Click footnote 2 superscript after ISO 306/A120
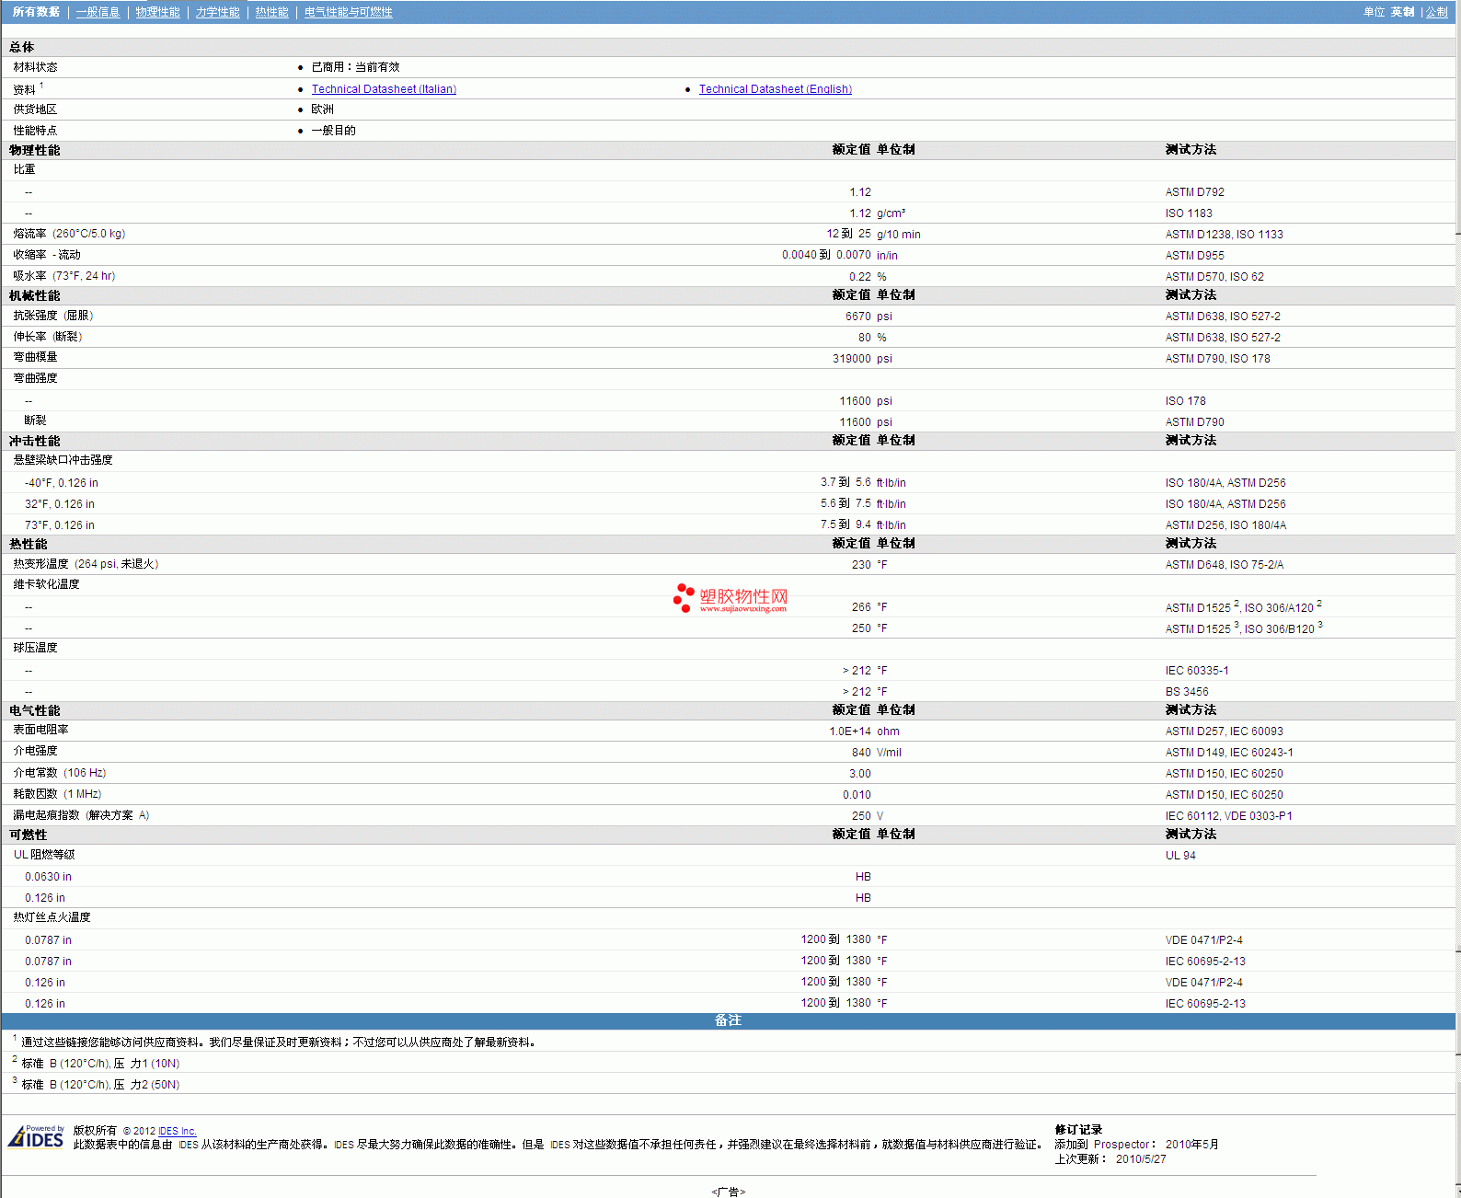 pyautogui.click(x=1318, y=604)
